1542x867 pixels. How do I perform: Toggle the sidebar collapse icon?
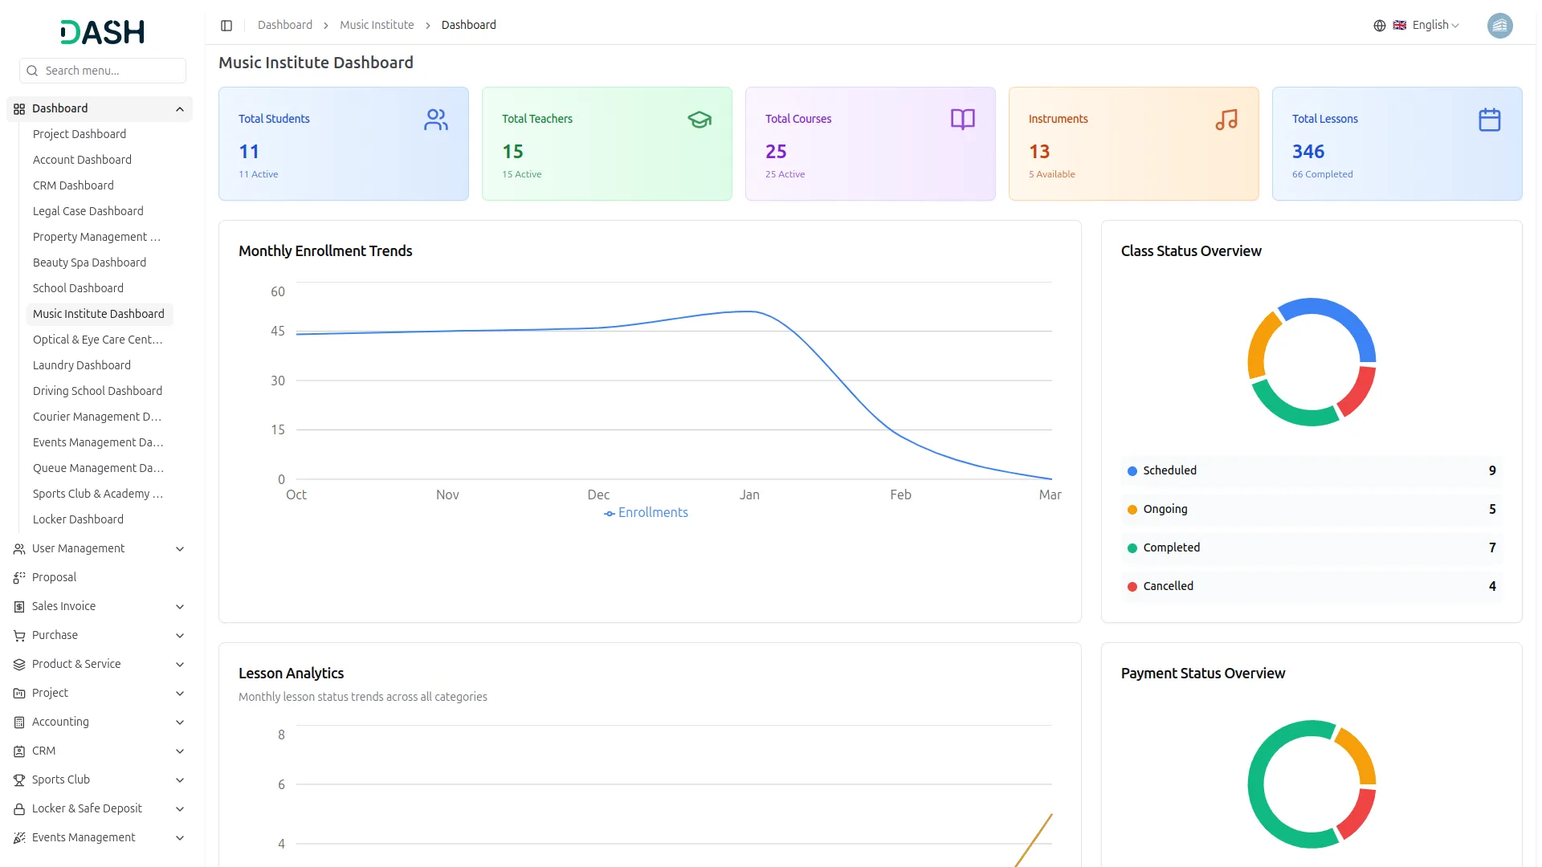tap(226, 26)
